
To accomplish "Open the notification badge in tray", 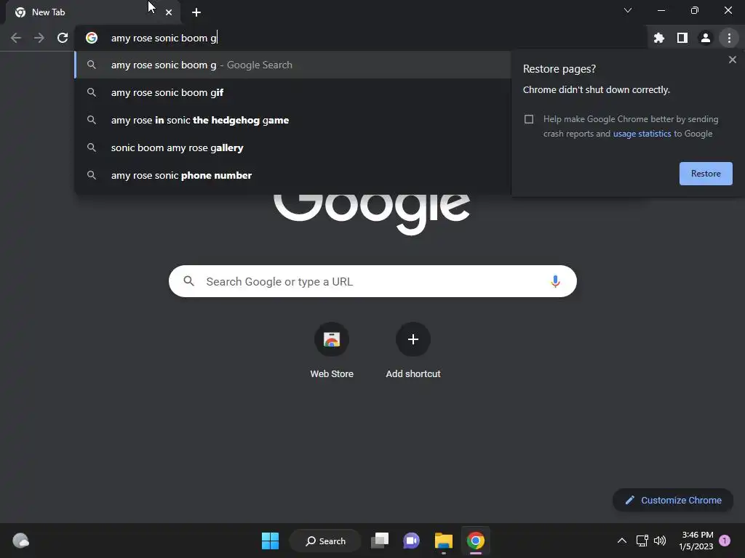I will [725, 541].
